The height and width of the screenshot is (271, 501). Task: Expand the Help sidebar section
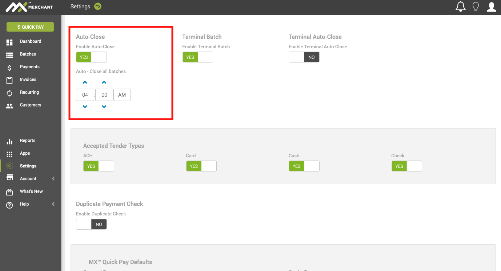pos(24,204)
